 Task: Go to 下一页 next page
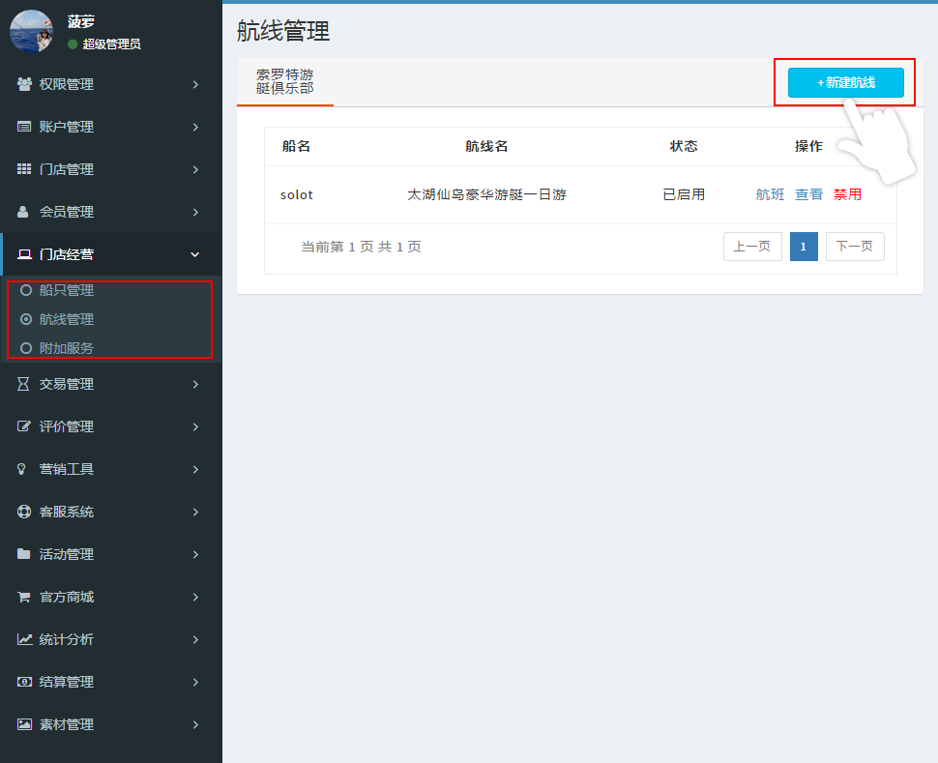[855, 247]
